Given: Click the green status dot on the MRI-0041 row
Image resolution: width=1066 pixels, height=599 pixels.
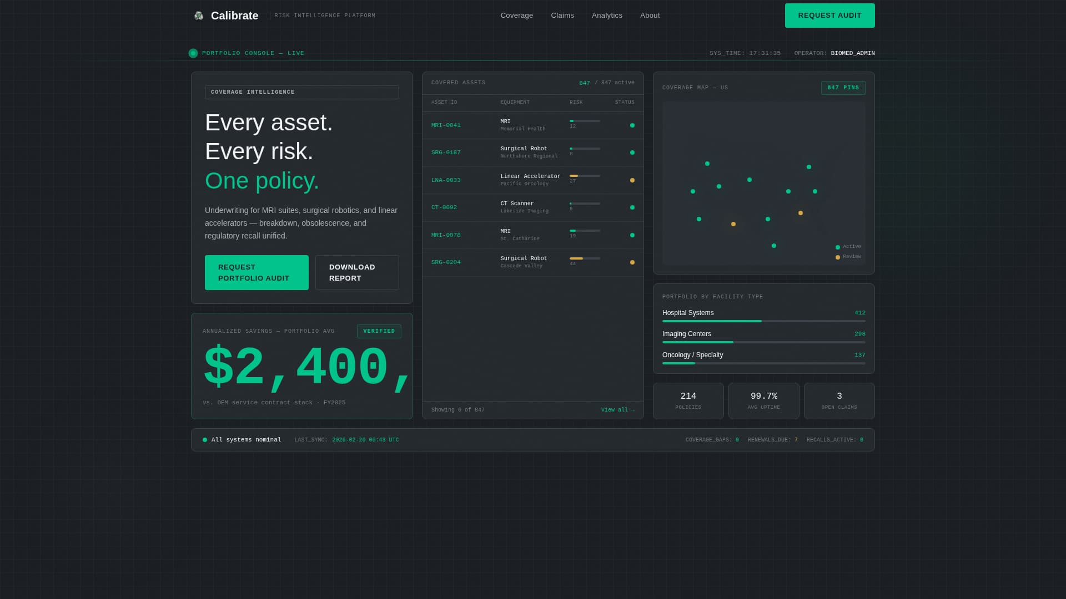Looking at the screenshot, I should [x=632, y=125].
